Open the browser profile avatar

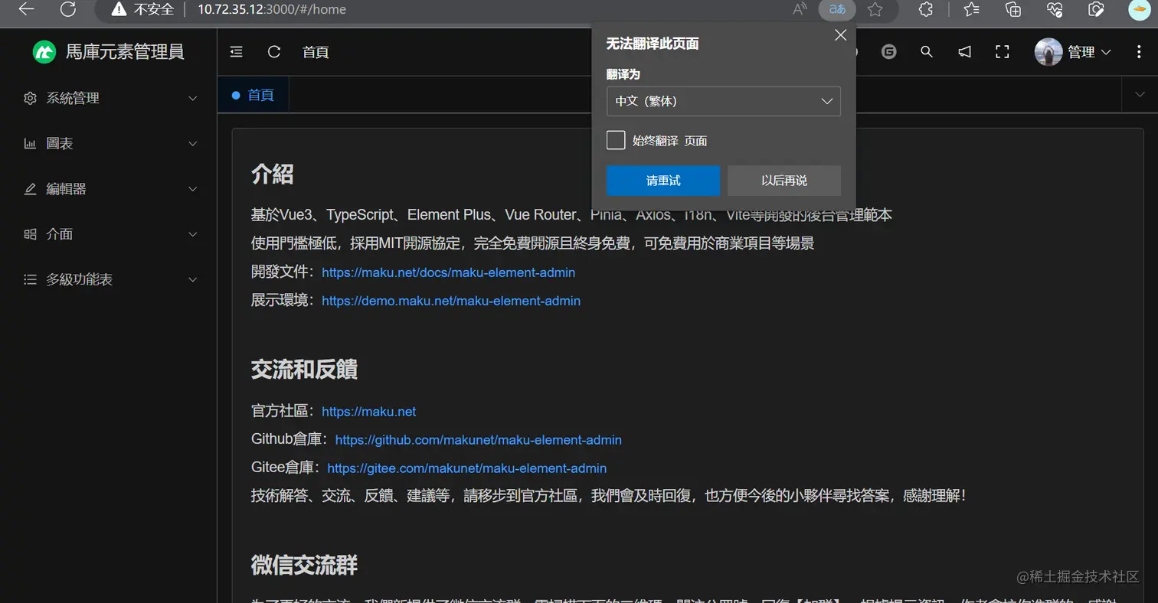point(1140,8)
